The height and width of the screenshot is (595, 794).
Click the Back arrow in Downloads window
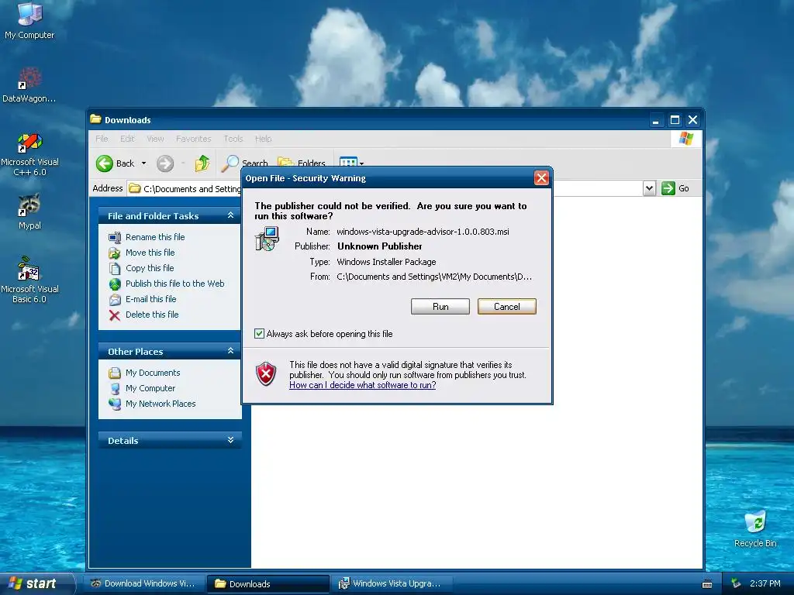point(105,163)
